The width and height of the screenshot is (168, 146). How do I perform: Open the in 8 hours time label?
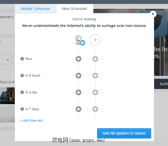pyautogui.click(x=33, y=76)
